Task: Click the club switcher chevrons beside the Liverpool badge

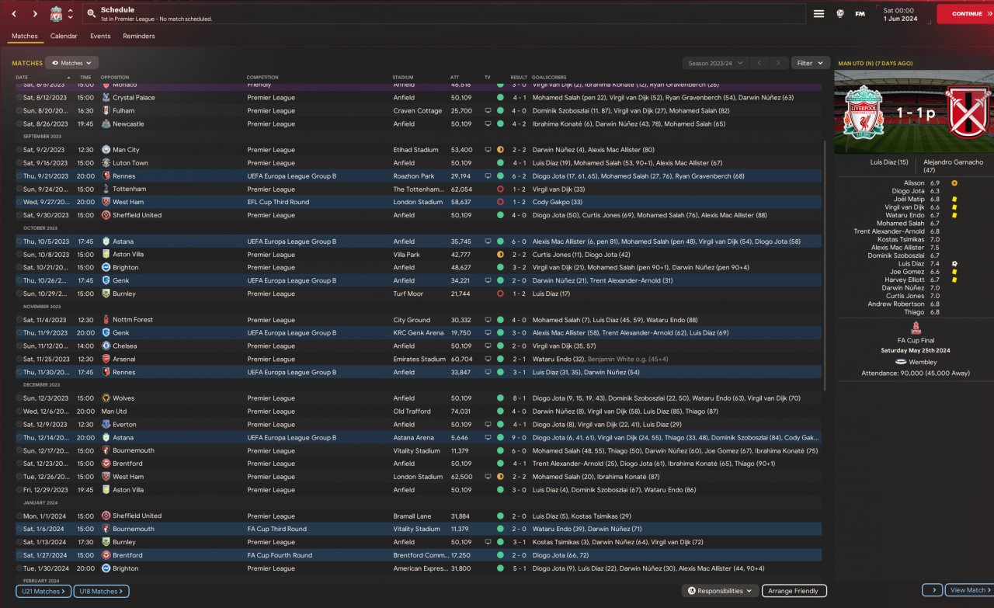Action: pyautogui.click(x=71, y=14)
